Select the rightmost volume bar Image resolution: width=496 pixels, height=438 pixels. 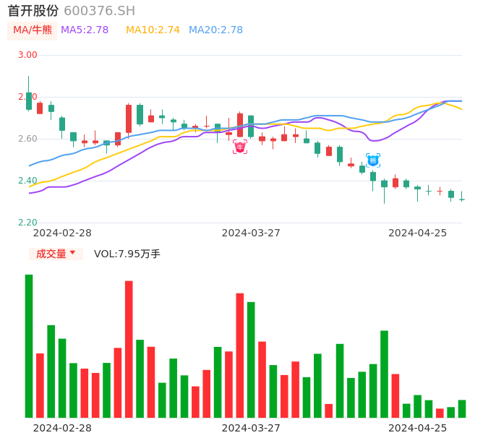[x=462, y=408]
